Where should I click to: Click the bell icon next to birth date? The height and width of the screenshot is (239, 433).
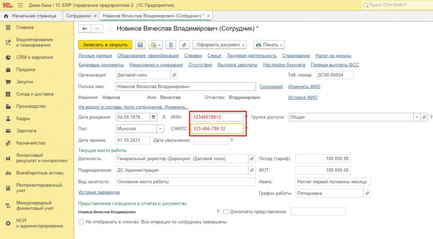164,117
